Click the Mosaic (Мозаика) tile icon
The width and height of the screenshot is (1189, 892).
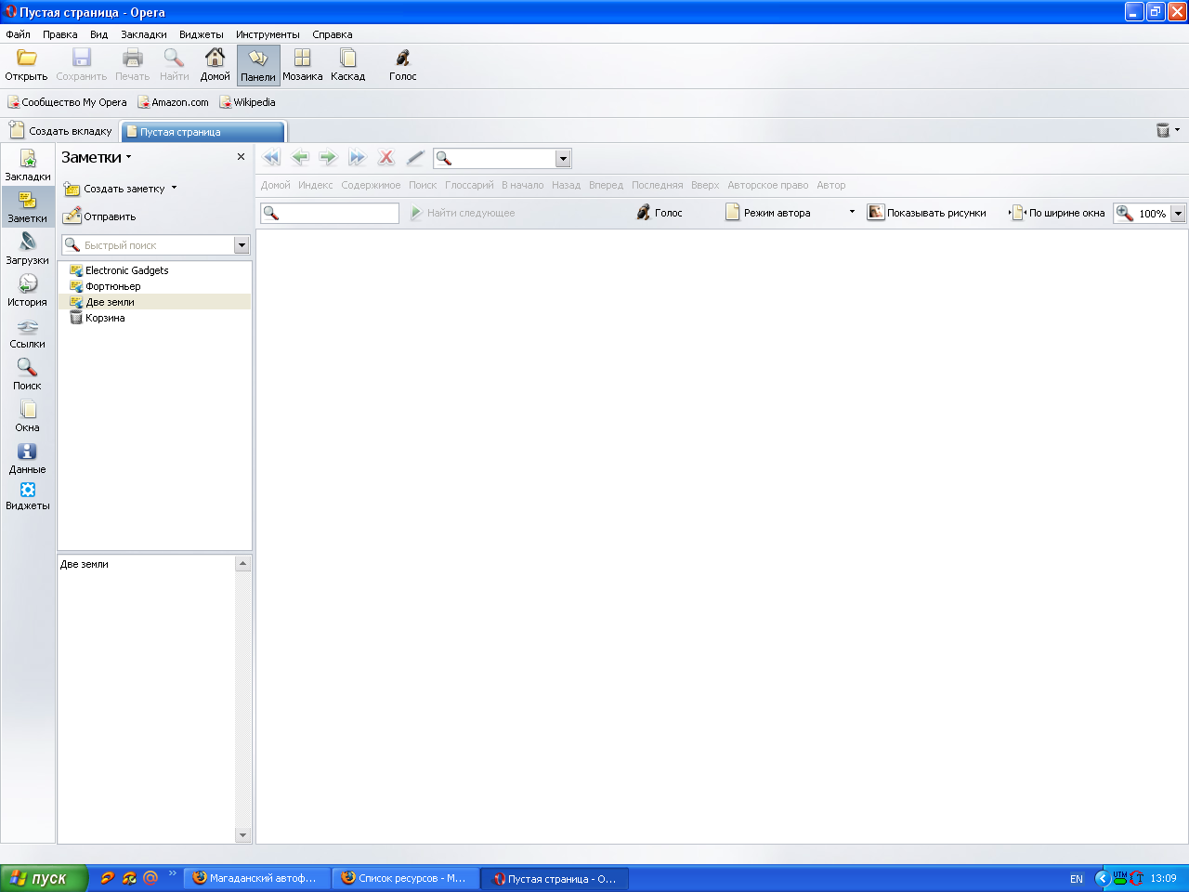[302, 64]
